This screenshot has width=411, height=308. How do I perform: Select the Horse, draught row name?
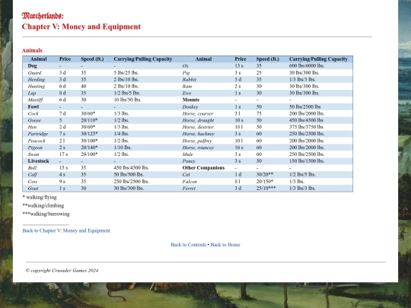click(x=198, y=120)
